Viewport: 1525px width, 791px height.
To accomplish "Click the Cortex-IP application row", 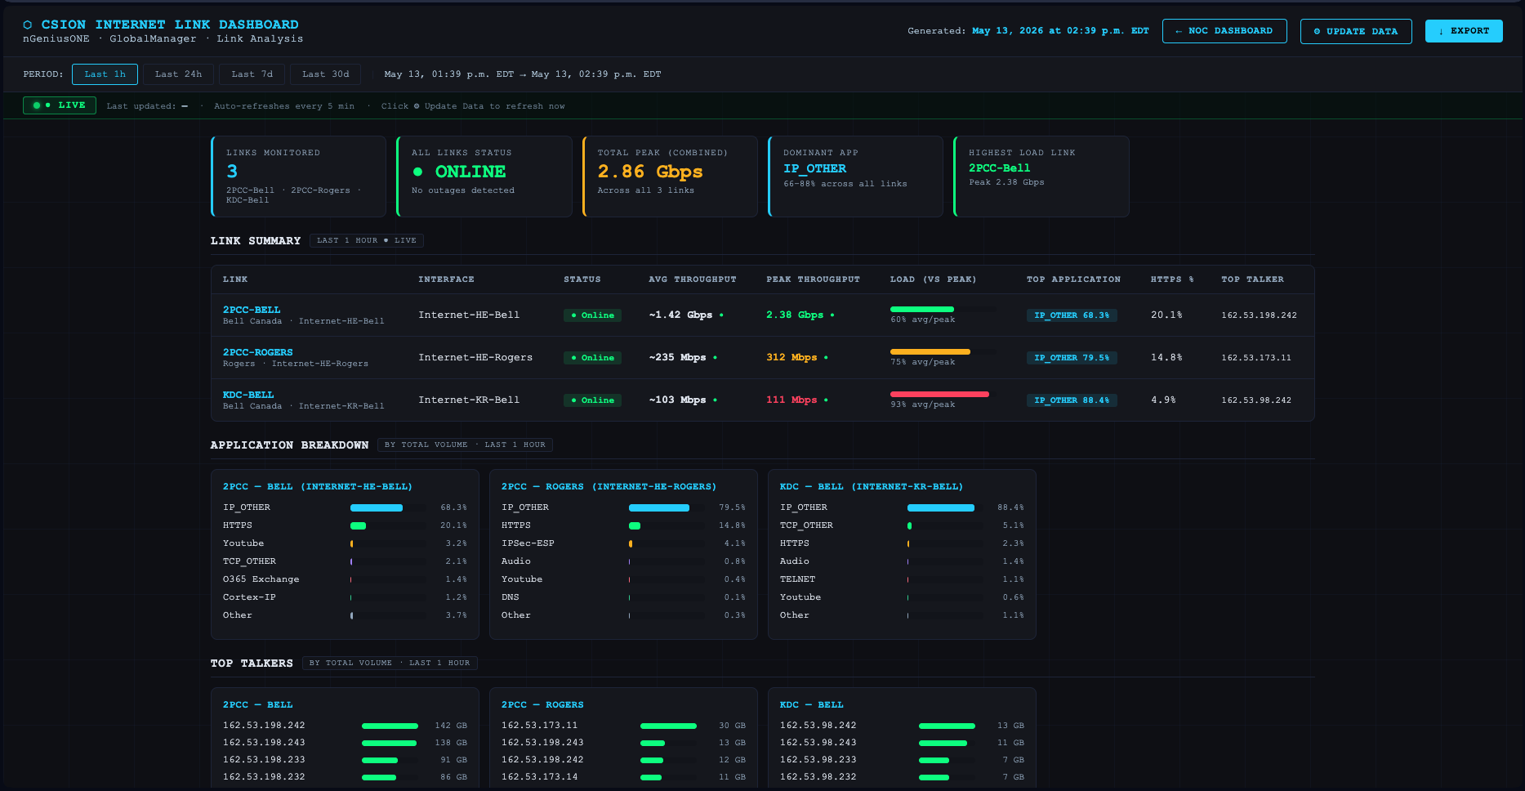I will click(x=345, y=597).
